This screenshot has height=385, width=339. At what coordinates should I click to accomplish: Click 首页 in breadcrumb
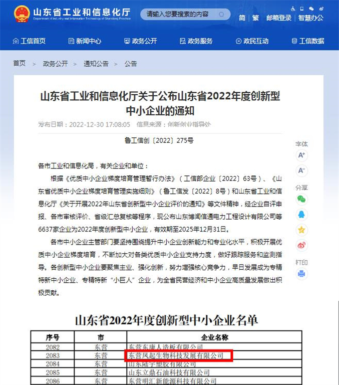(x=20, y=63)
